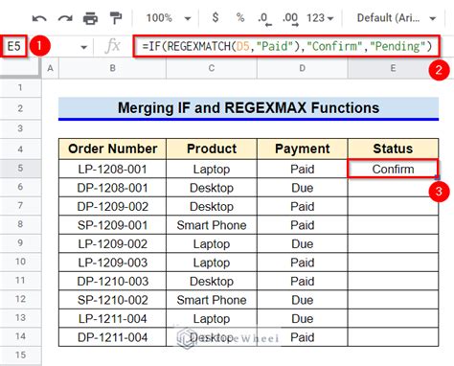454x366 pixels.
Task: Click the 'Order Number' header cell
Action: 112,149
